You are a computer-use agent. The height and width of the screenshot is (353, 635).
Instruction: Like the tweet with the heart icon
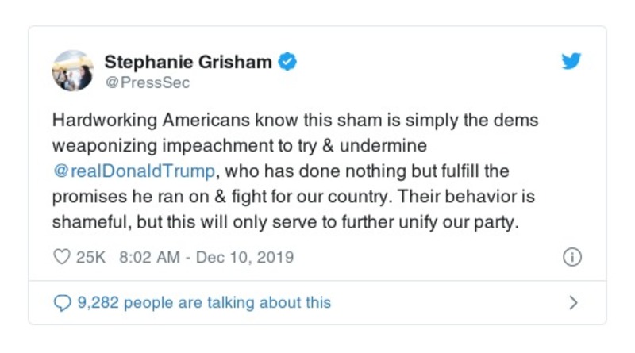(x=61, y=258)
